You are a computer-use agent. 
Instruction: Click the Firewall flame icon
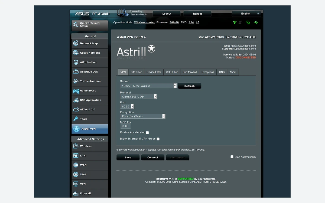tap(76, 194)
